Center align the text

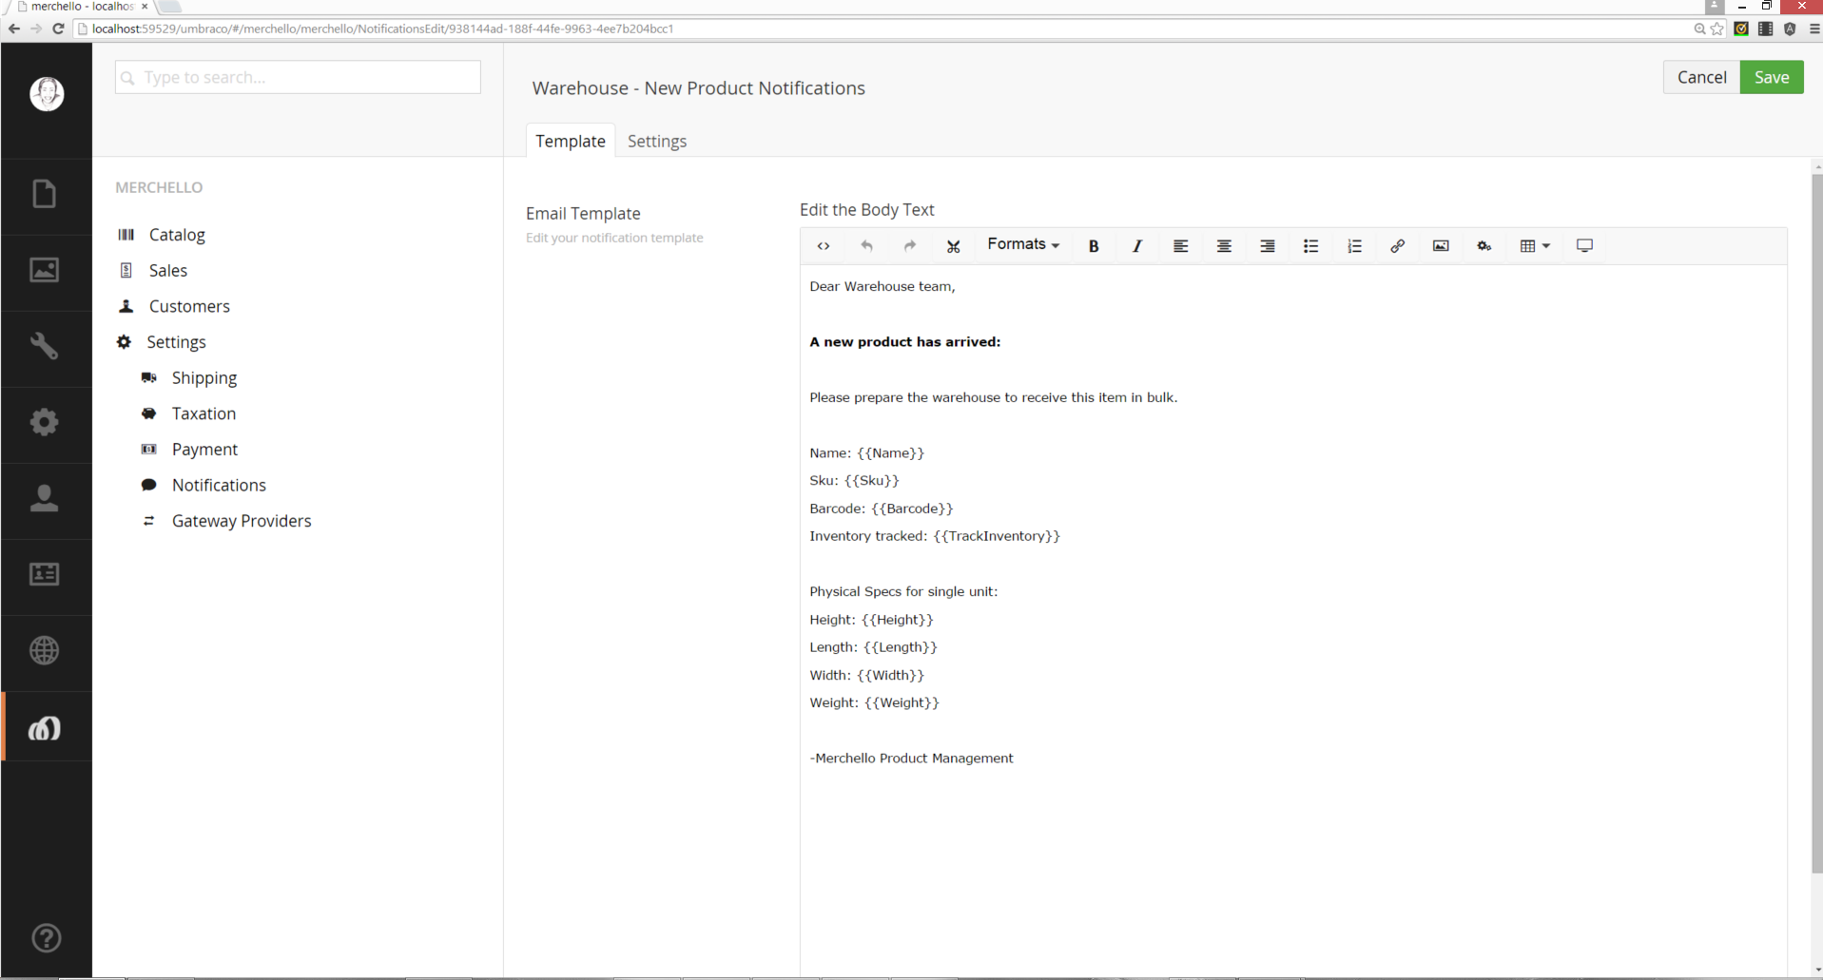point(1224,246)
